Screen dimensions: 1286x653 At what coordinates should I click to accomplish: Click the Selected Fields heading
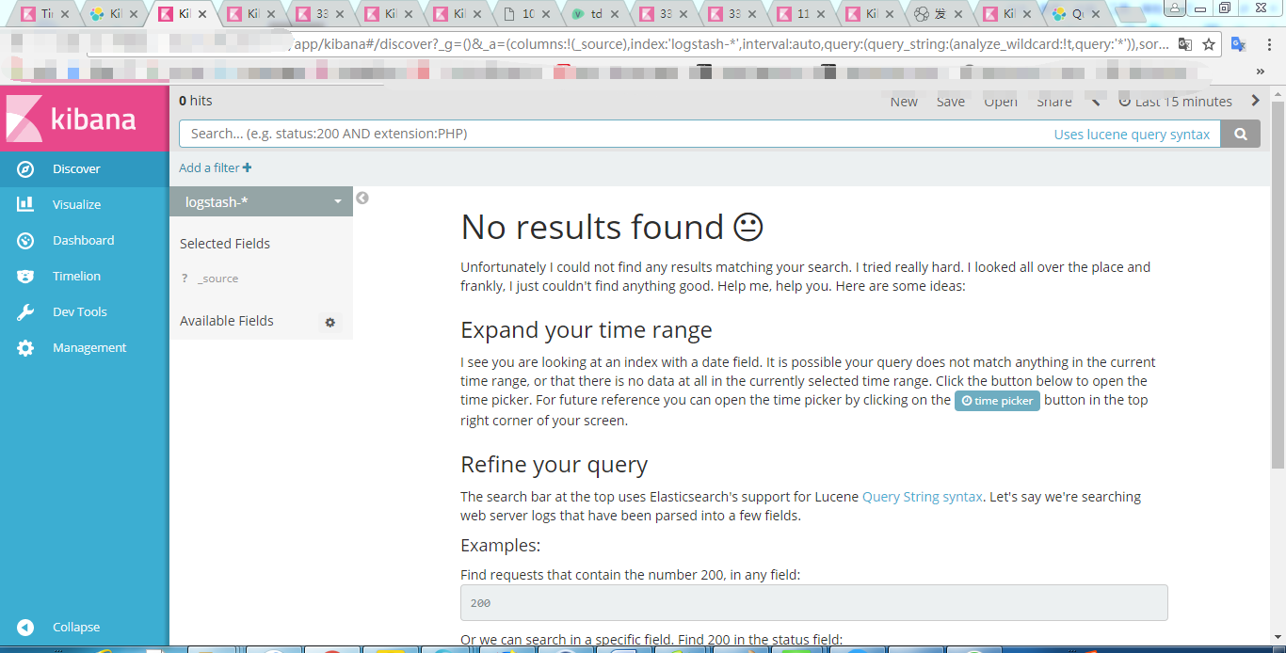pos(225,244)
